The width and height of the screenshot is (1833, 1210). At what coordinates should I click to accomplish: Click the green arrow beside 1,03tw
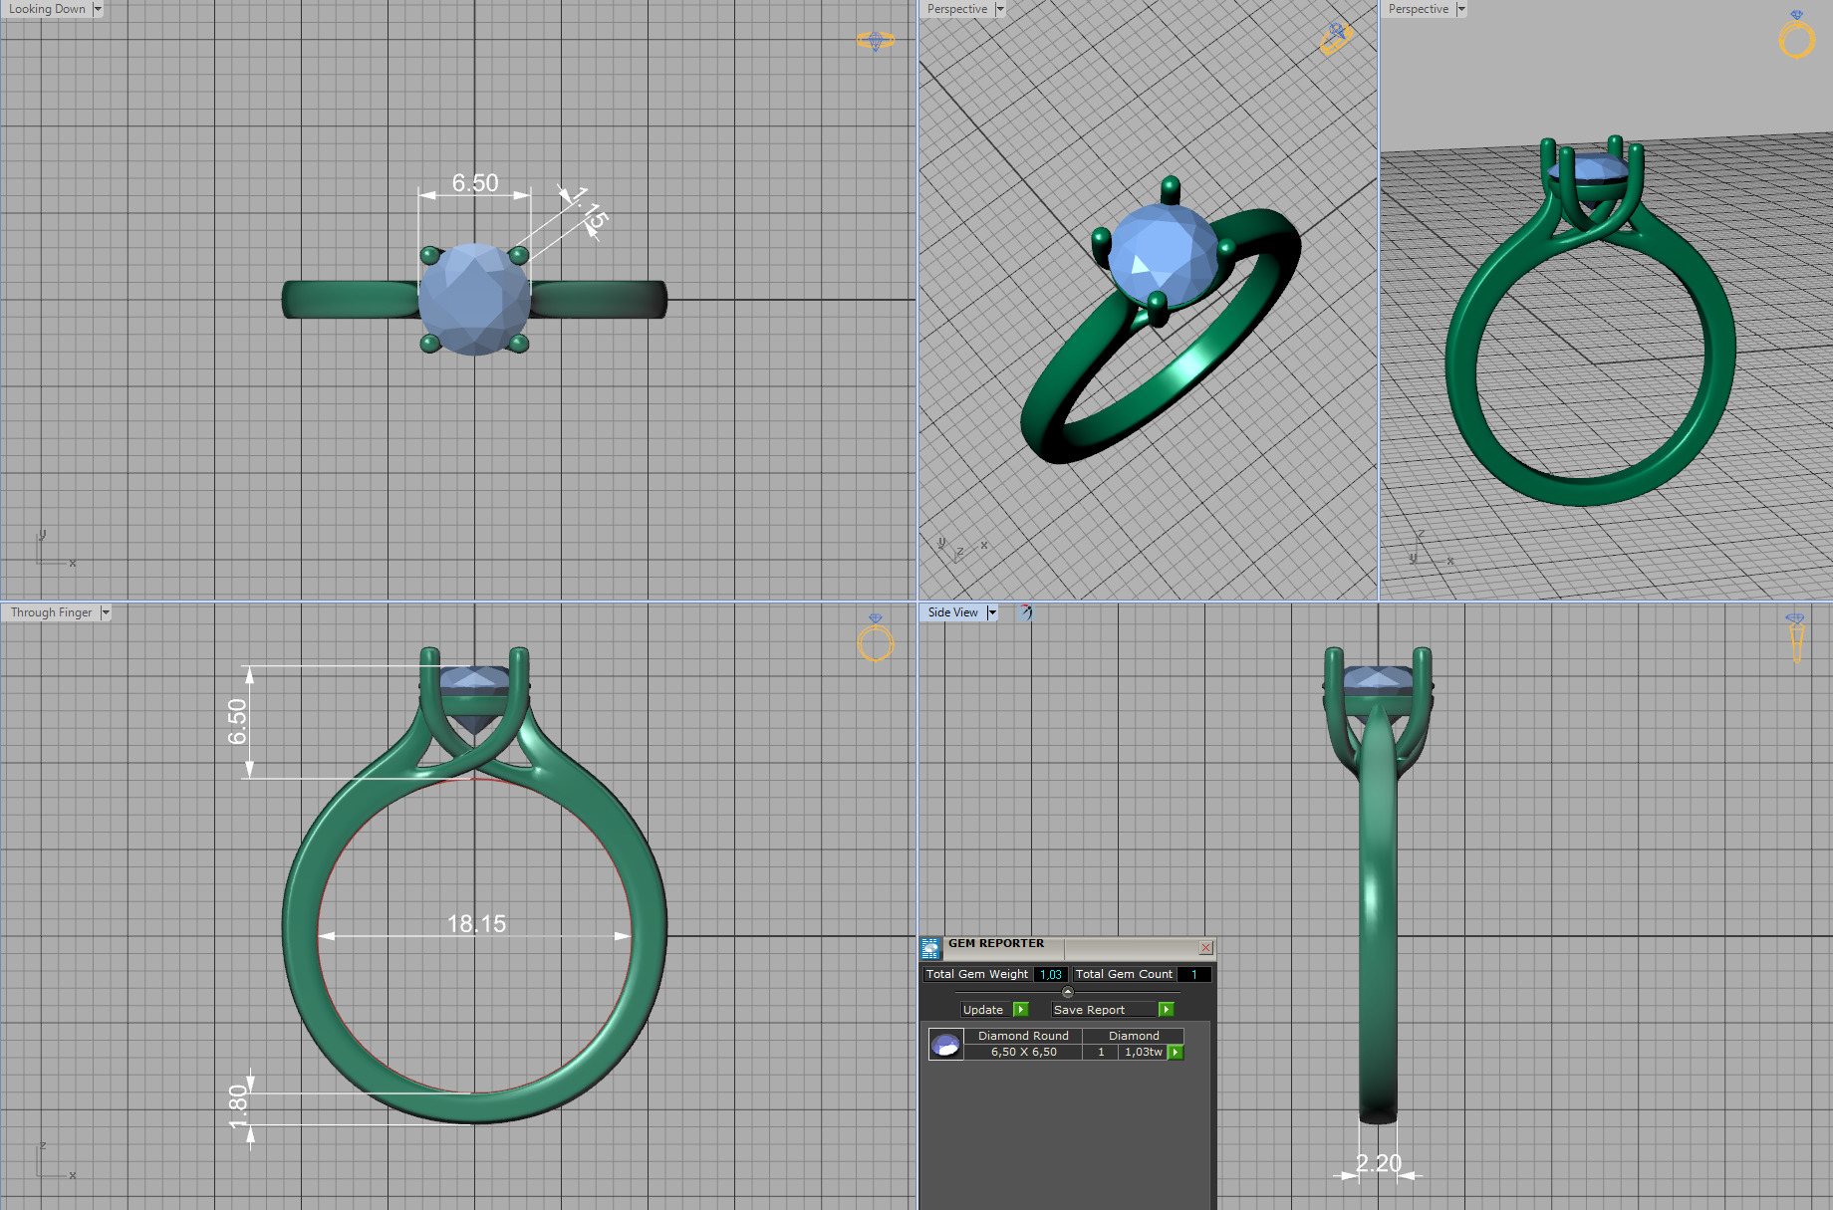(1176, 1052)
